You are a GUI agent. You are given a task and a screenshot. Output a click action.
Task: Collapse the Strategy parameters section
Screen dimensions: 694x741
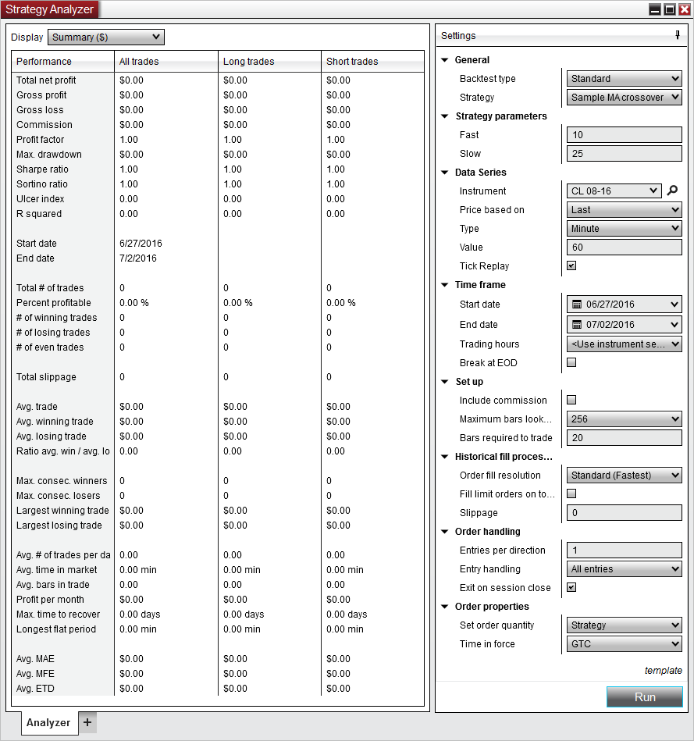point(444,116)
